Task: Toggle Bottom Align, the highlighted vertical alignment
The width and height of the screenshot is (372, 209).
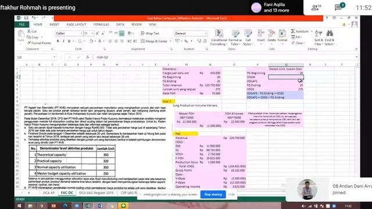Action: (121, 34)
